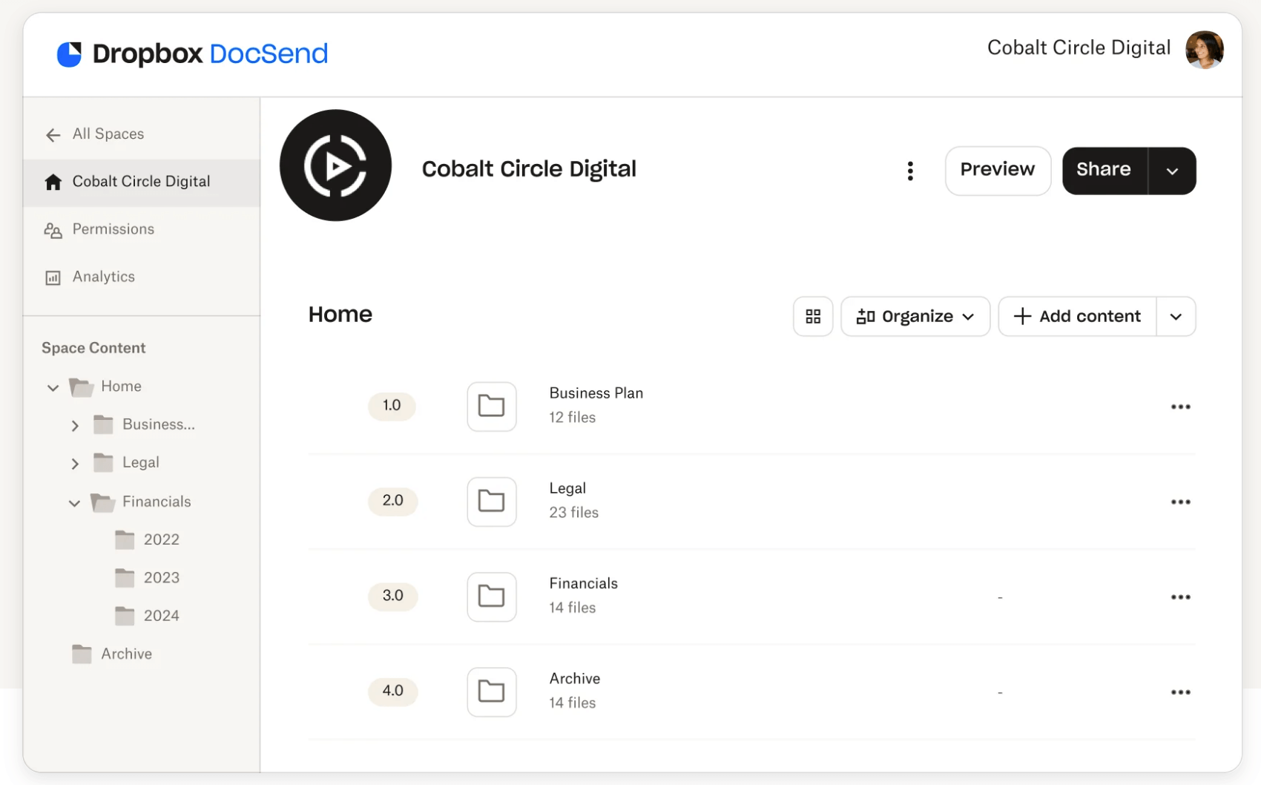Open the space's vertical three-dot menu
Viewport: 1261px width, 785px height.
910,171
